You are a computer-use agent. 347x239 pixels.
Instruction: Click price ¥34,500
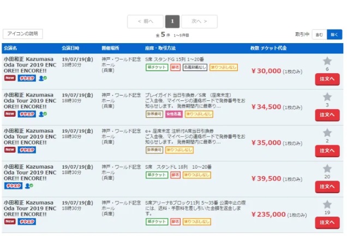(x=266, y=107)
